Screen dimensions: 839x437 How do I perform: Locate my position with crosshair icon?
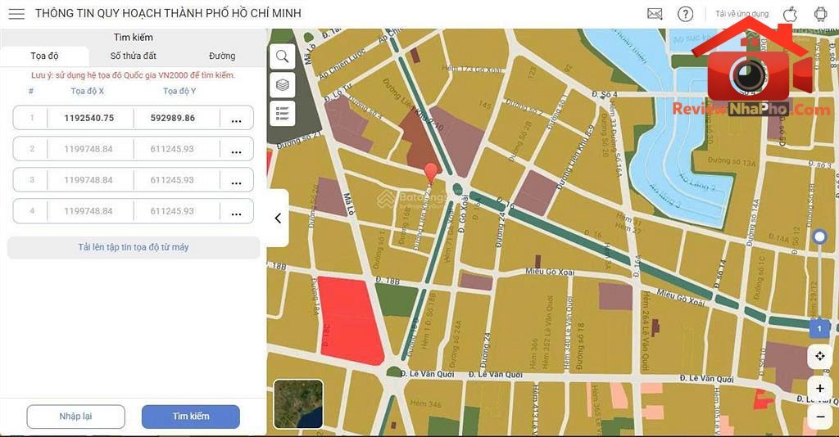pyautogui.click(x=819, y=356)
